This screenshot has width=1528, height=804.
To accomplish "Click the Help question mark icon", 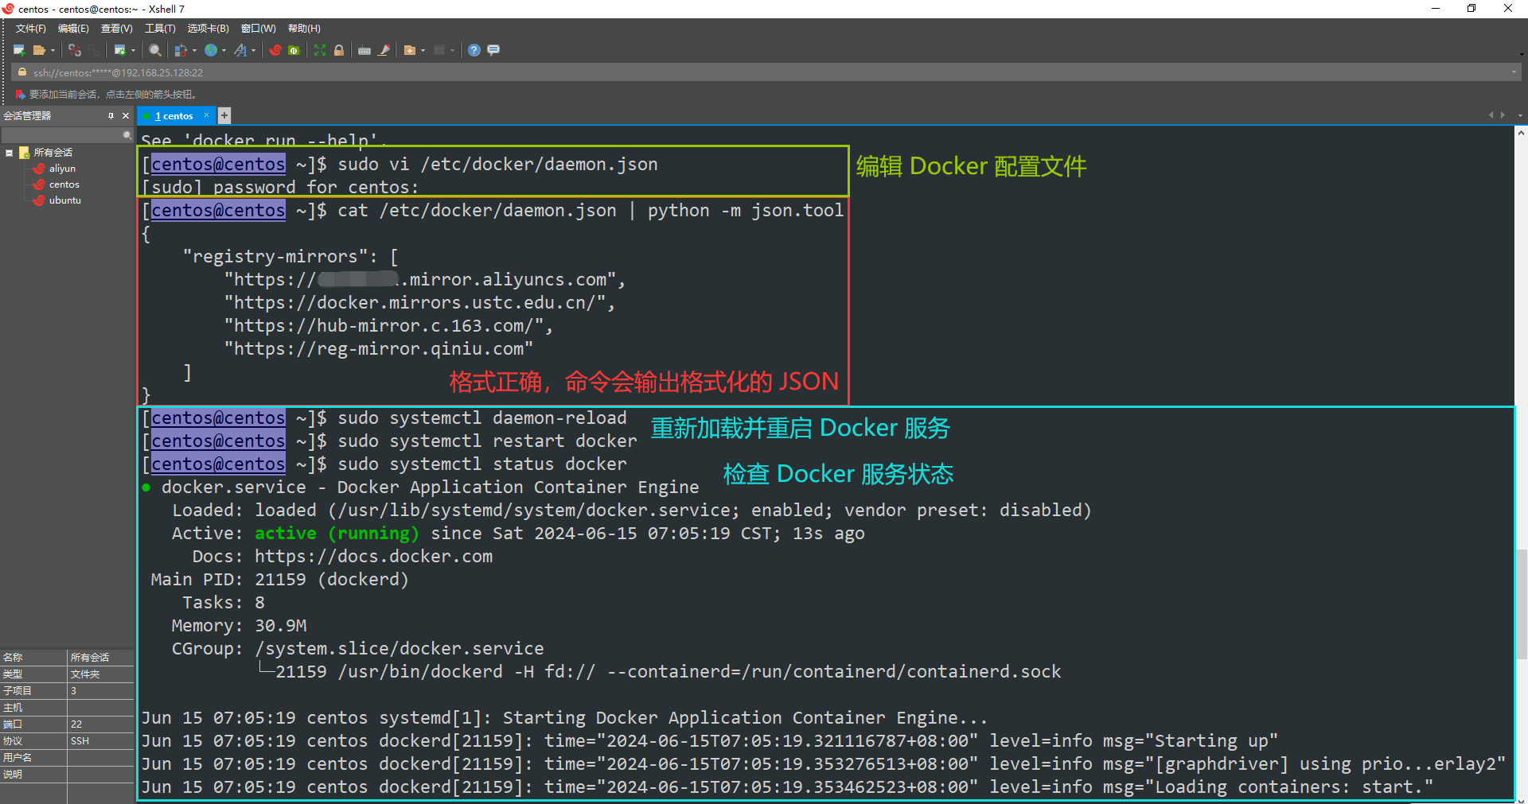I will pos(474,50).
